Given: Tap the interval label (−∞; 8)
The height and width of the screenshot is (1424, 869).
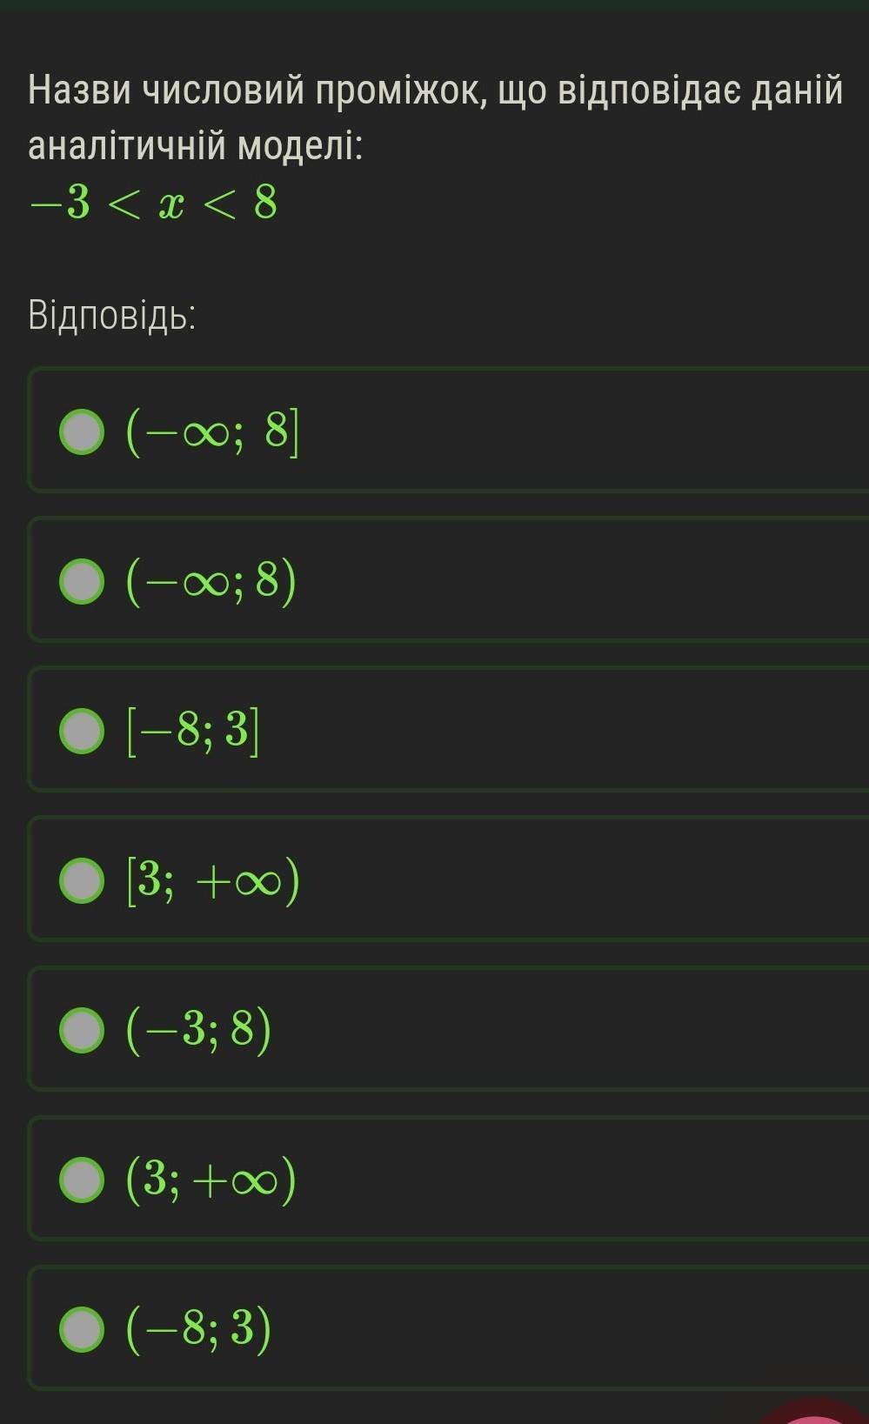Looking at the screenshot, I should tap(211, 581).
